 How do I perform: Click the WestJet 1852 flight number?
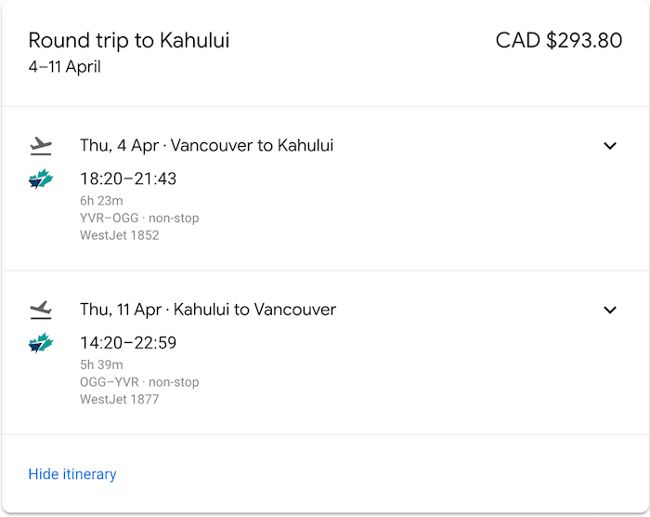[x=120, y=235]
